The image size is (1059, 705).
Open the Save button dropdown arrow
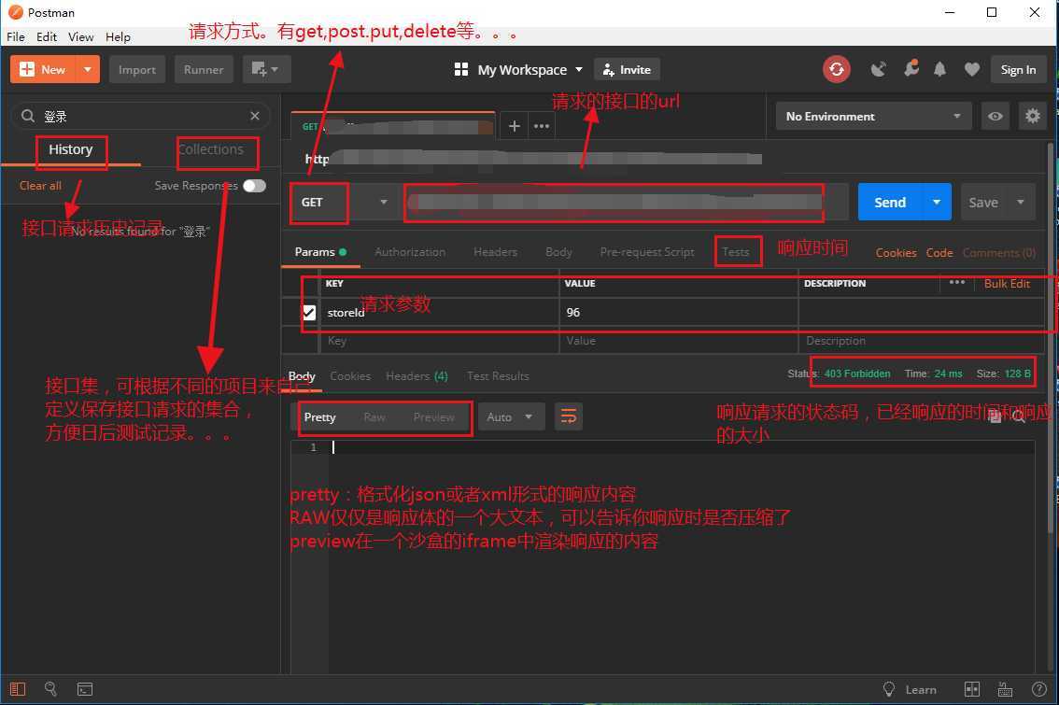(1021, 202)
